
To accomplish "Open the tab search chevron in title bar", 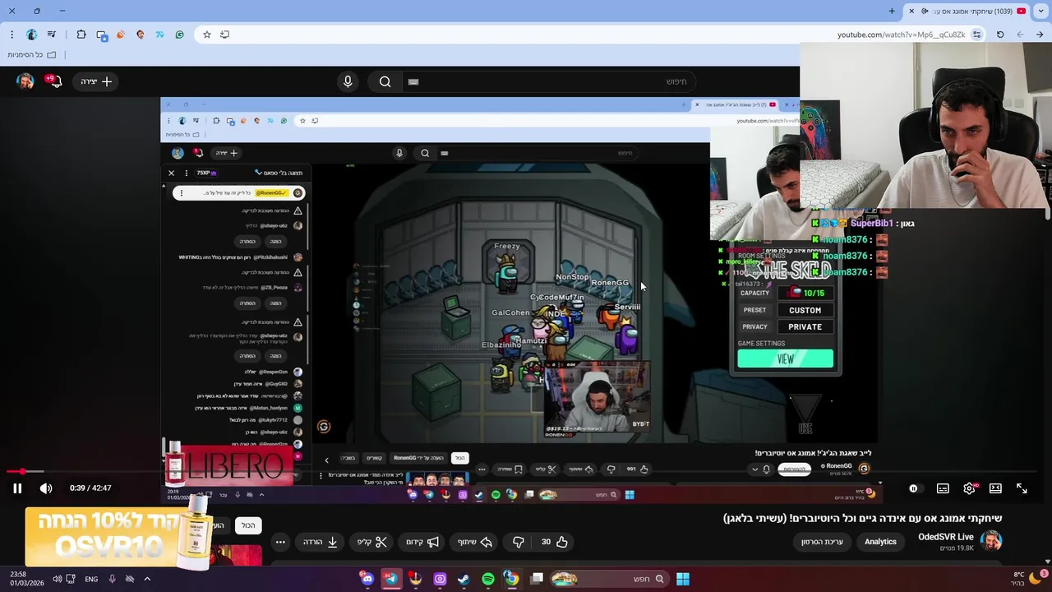I will click(x=1040, y=11).
